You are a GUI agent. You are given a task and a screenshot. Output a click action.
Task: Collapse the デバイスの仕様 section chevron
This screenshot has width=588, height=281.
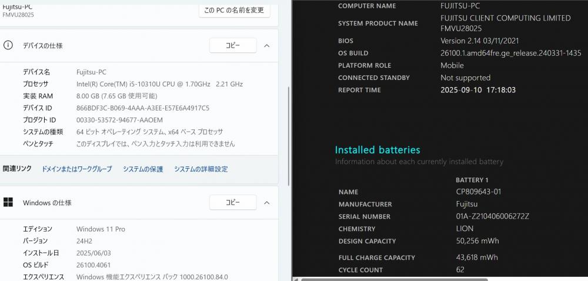coord(266,46)
